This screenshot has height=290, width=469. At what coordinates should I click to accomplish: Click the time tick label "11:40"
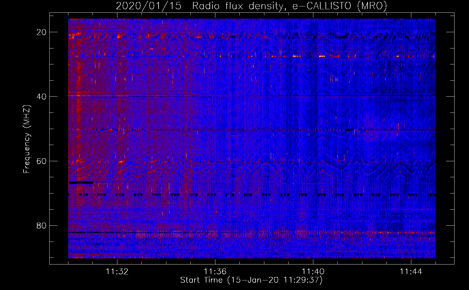[313, 272]
